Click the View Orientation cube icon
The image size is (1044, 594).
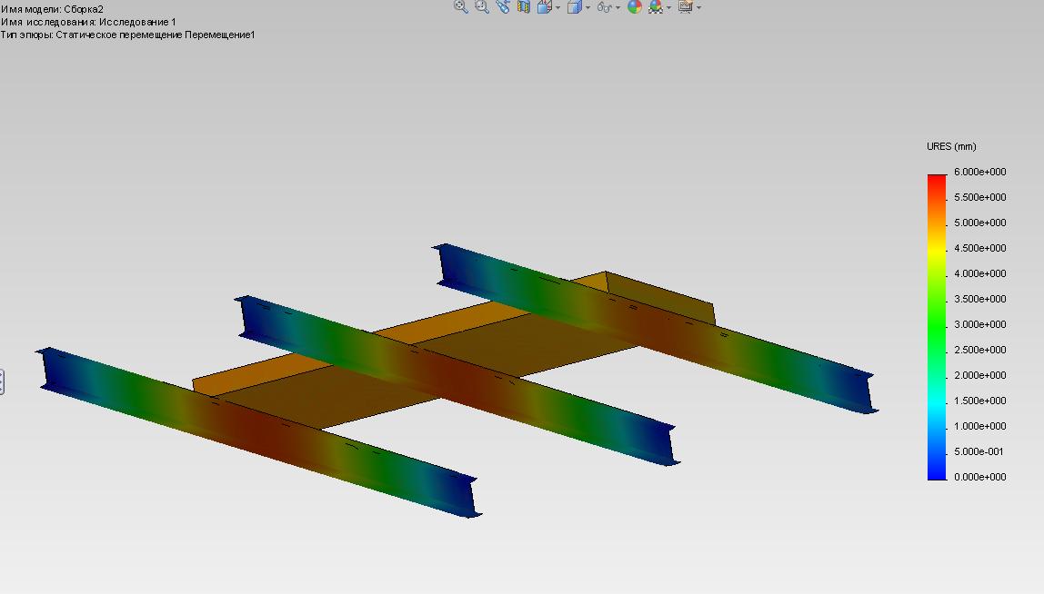[545, 6]
